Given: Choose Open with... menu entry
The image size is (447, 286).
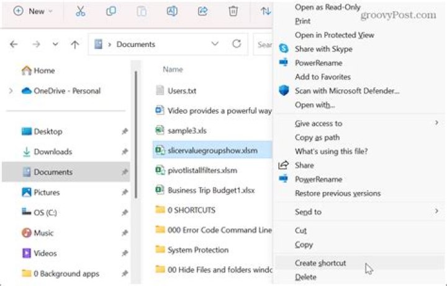Looking at the screenshot, I should tap(315, 105).
